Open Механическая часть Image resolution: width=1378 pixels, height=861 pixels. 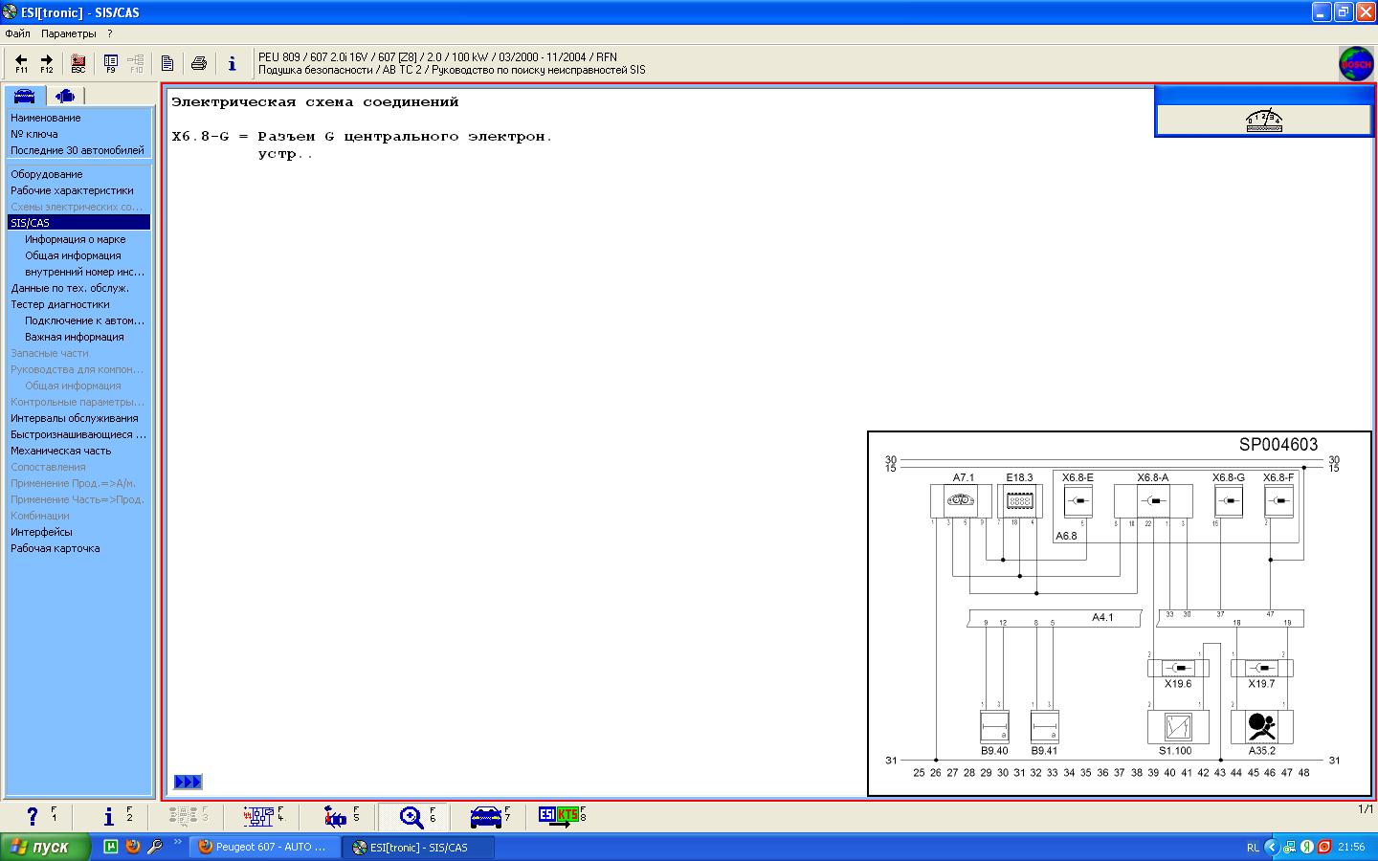coord(61,451)
